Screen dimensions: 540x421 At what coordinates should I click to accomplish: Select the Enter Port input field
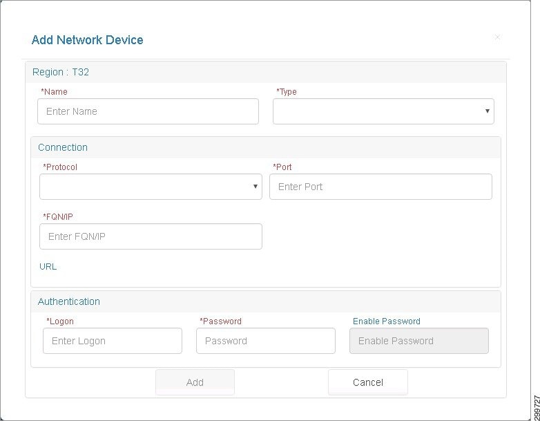tap(380, 187)
